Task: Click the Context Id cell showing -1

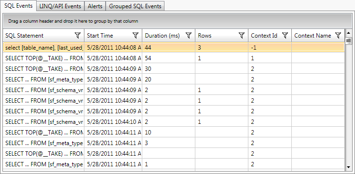Action: pos(270,48)
